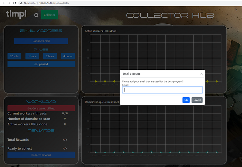This screenshot has width=242, height=167.
Task: Click the browser back arrow
Action: pos(3,3)
